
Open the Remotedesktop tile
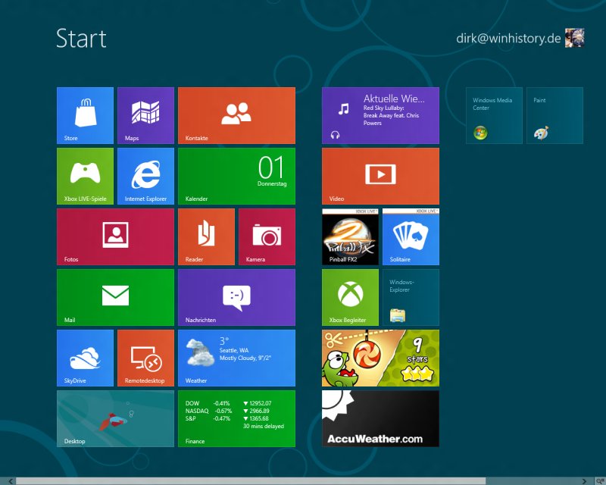tap(145, 358)
